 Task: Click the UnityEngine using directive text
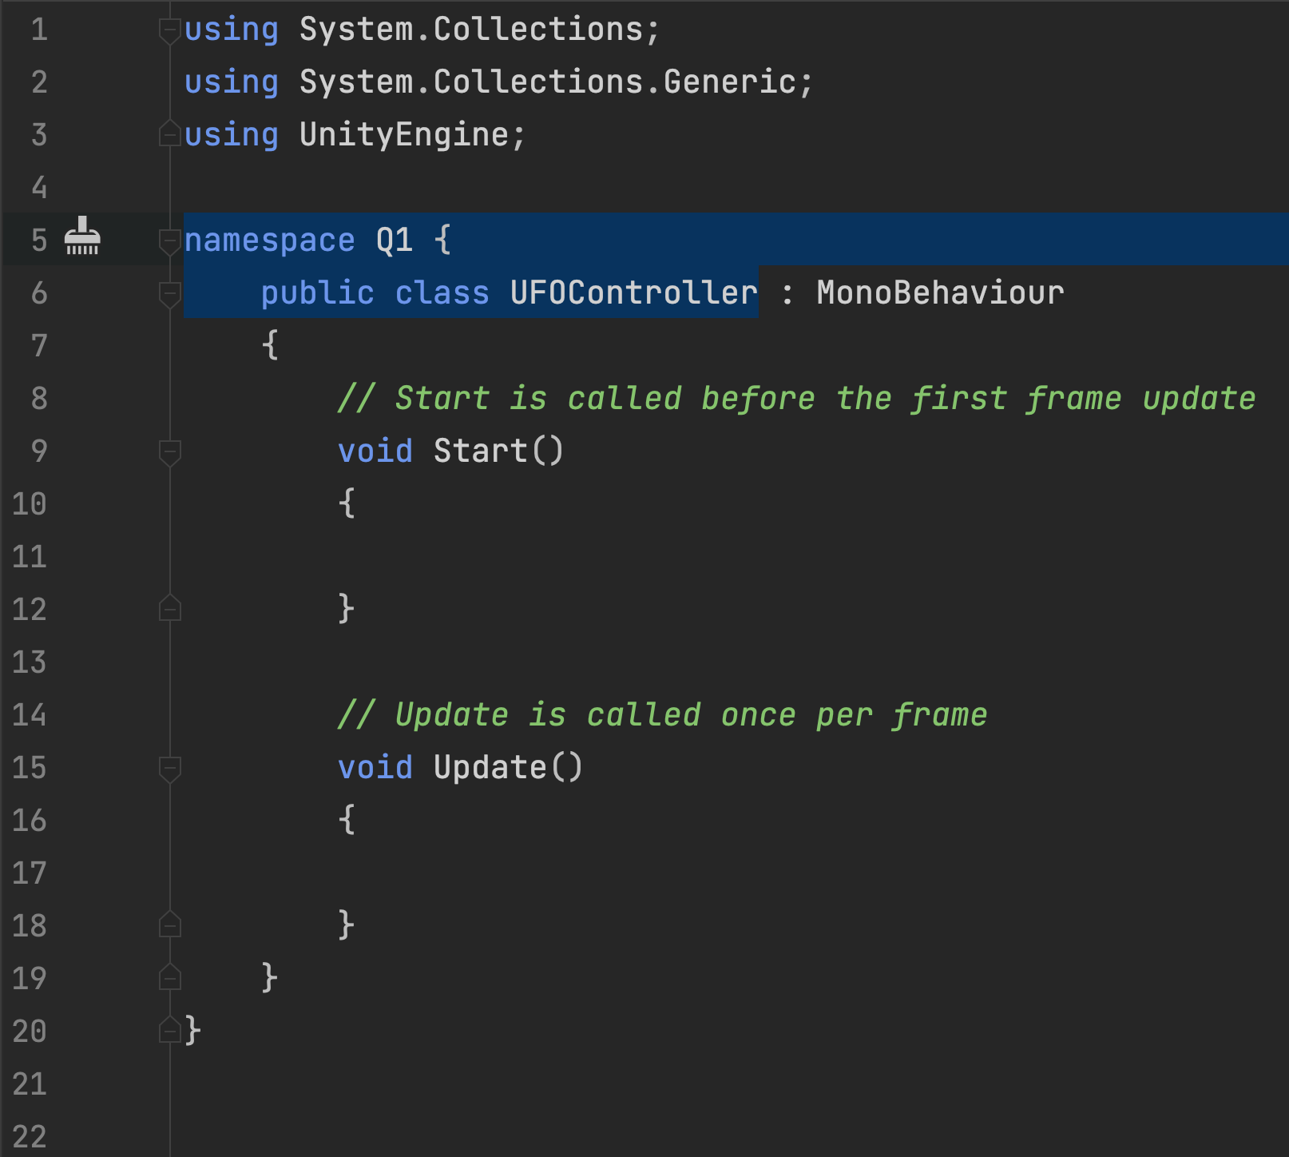click(403, 135)
